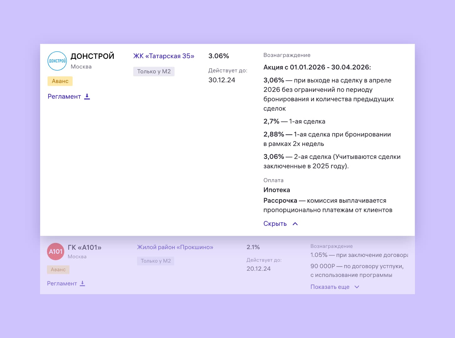Click the 3,06% — 2-ая сделка line

(x=332, y=161)
